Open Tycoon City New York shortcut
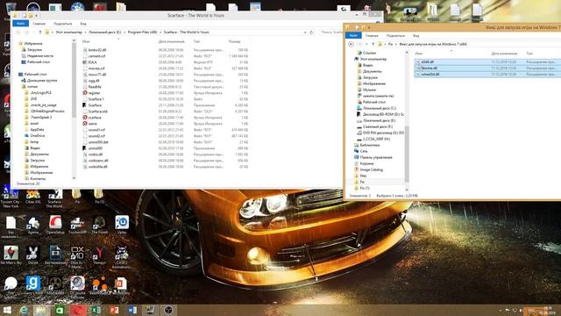This screenshot has height=316, width=561. pos(11,198)
